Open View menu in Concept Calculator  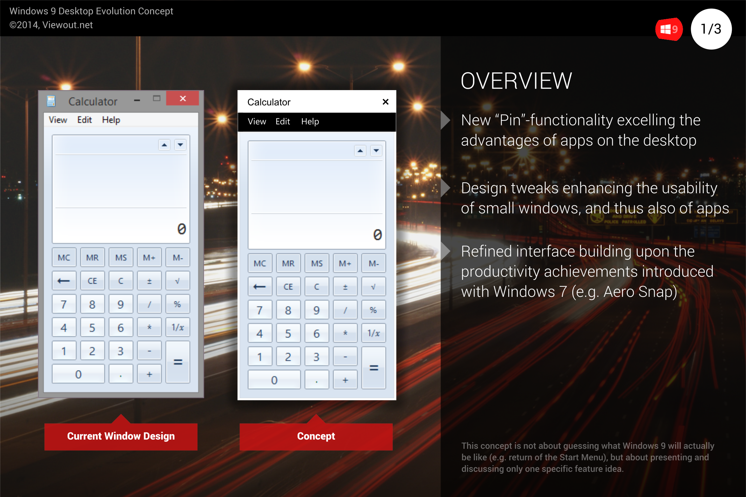point(257,122)
